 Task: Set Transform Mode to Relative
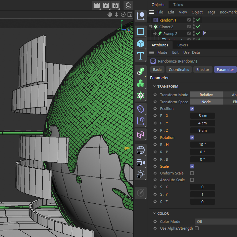(206, 95)
